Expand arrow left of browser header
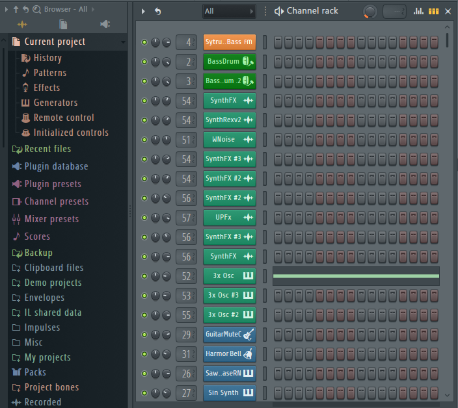This screenshot has width=458, height=408. [x=6, y=9]
